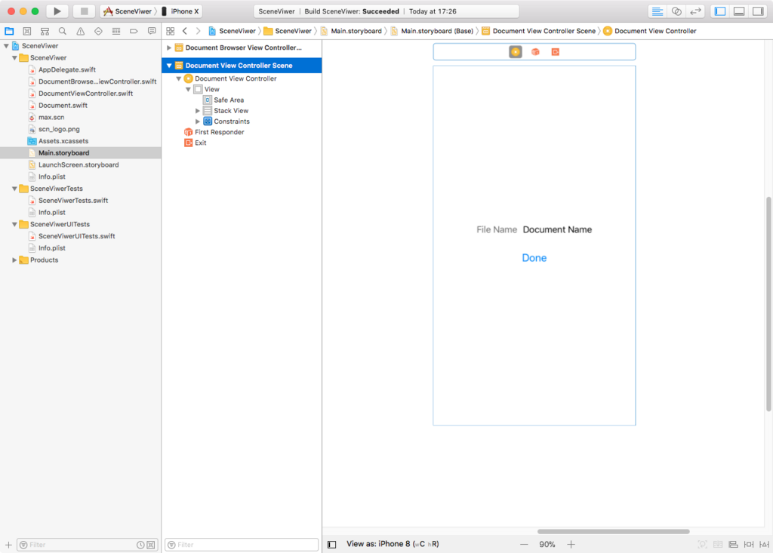Open the Find navigator

click(63, 31)
